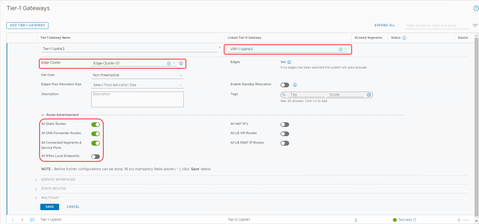This screenshot has width=479, height=224.
Task: Click the Add Tier-1 Gateway button
Action: [27, 25]
